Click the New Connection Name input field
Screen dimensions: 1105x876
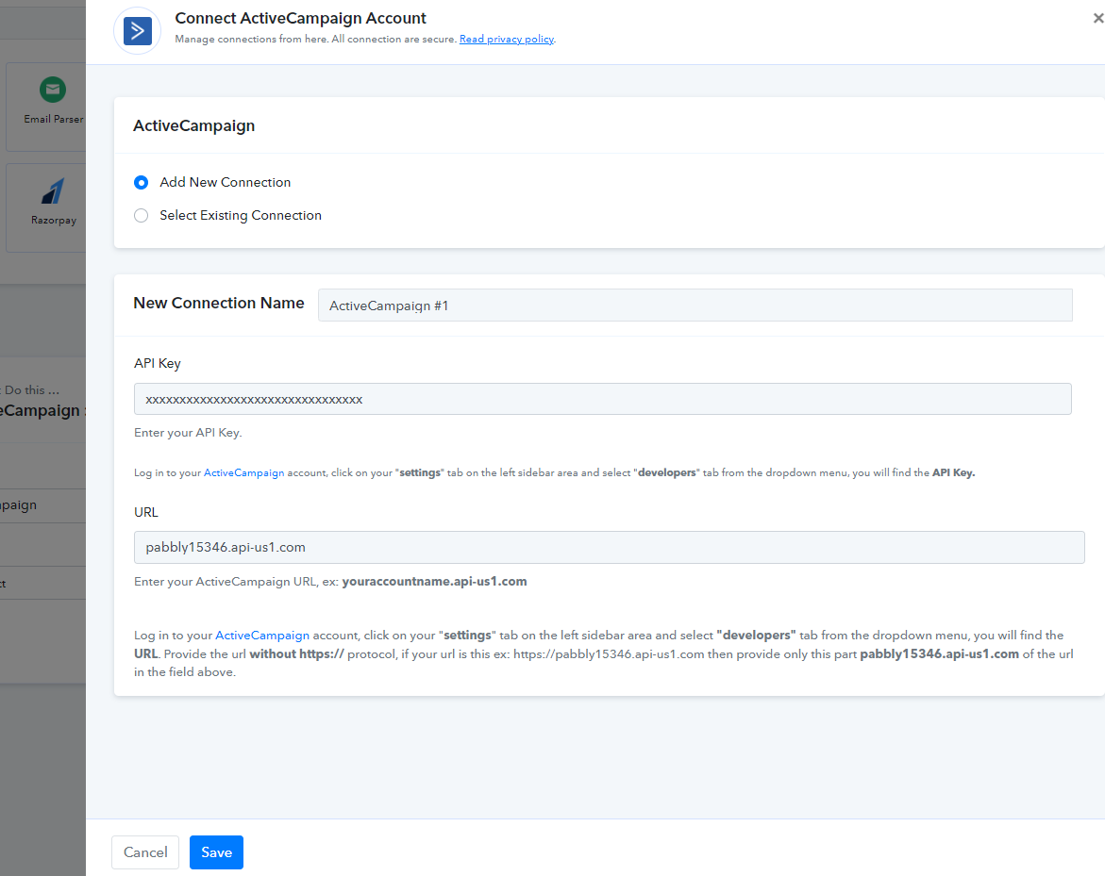[x=695, y=305]
